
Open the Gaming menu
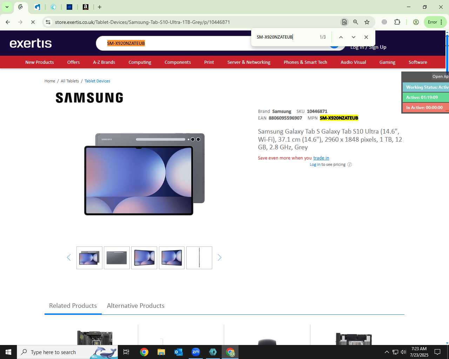(387, 62)
